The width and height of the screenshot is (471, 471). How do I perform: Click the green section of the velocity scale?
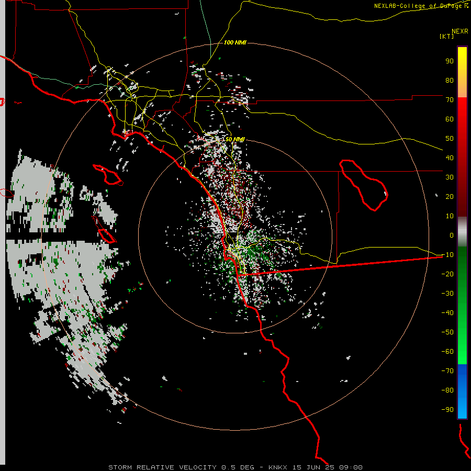(x=462, y=305)
